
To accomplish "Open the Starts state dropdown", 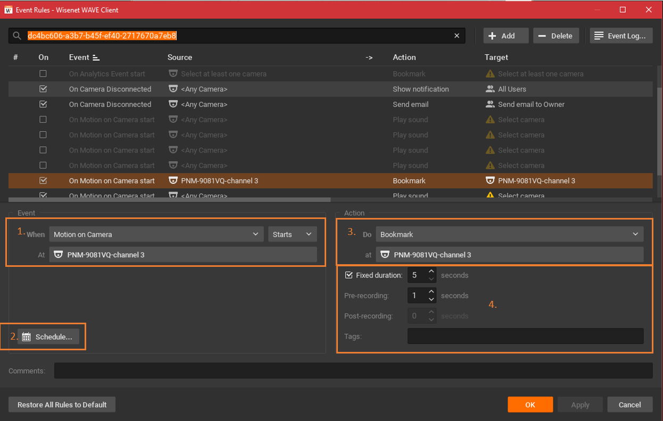I will click(292, 234).
